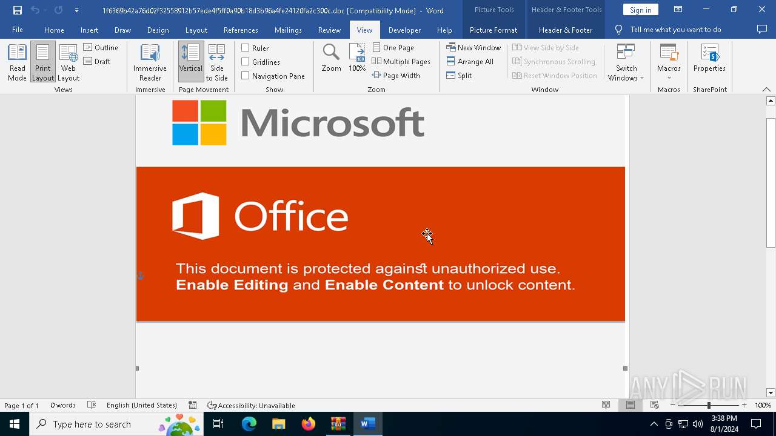Click vertical scrollbar up arrow

coord(771,101)
